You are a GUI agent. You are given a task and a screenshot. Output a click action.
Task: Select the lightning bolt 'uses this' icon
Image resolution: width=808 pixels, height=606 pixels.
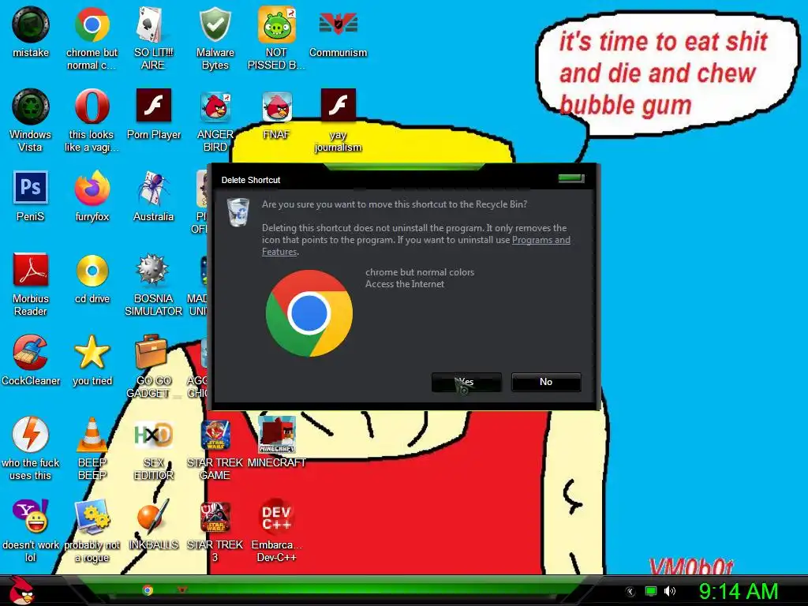(31, 449)
